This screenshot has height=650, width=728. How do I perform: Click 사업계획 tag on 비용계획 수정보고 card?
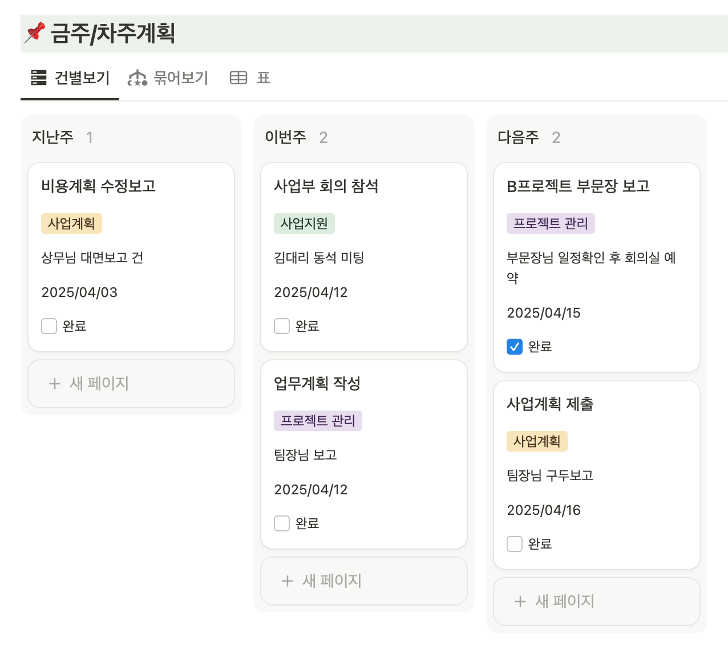pyautogui.click(x=71, y=224)
